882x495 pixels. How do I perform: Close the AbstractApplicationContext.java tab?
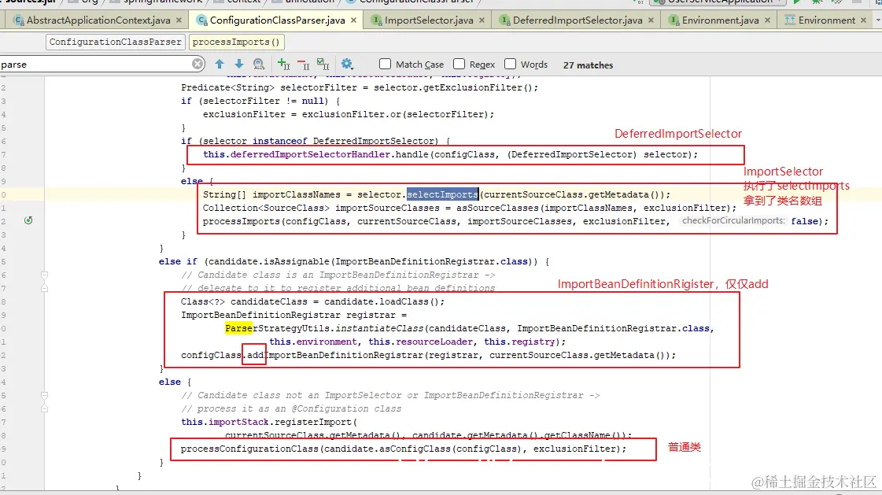[179, 20]
